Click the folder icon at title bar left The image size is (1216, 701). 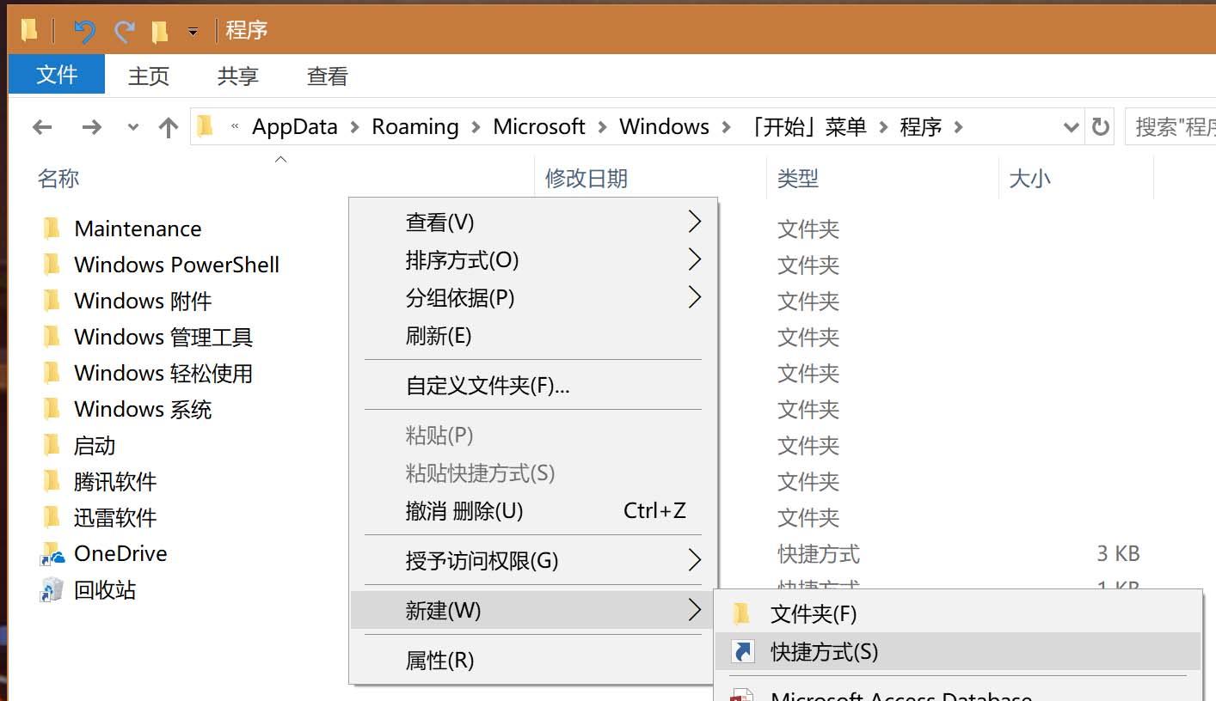tap(29, 31)
